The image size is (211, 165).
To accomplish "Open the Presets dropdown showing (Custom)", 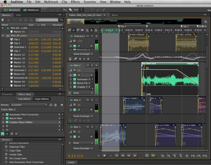I will (29, 105).
